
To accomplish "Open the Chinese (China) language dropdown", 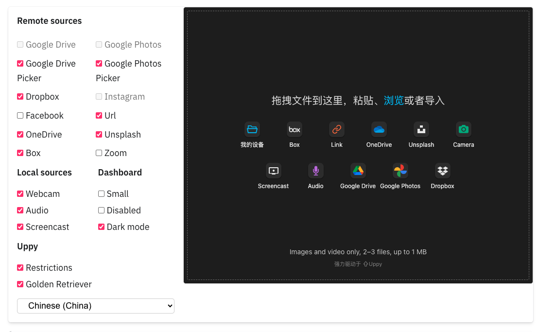I will click(x=96, y=306).
